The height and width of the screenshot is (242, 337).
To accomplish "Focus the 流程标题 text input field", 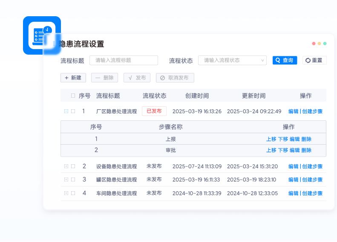I will 124,61.
